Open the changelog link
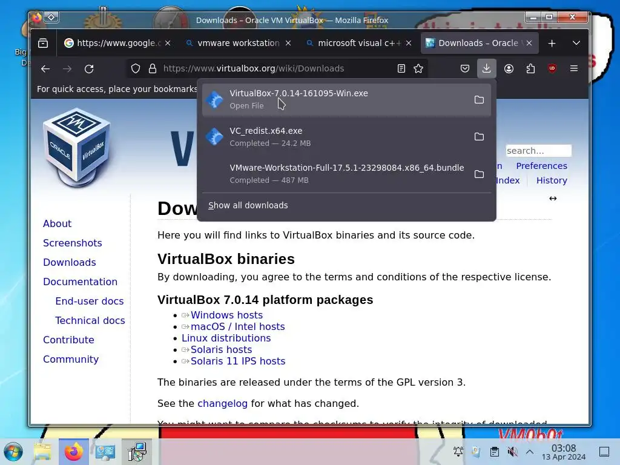Image resolution: width=620 pixels, height=465 pixels. 222,404
